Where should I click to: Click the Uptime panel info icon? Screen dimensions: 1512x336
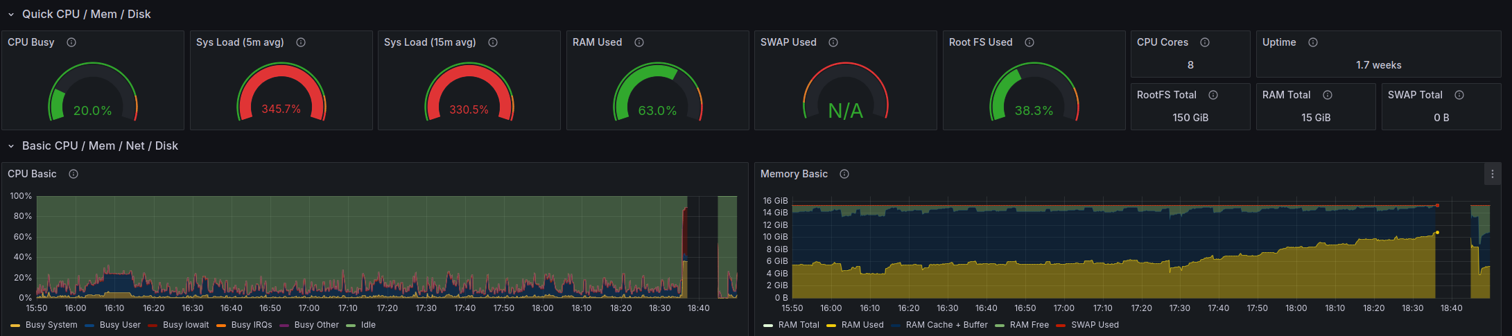coord(1313,42)
